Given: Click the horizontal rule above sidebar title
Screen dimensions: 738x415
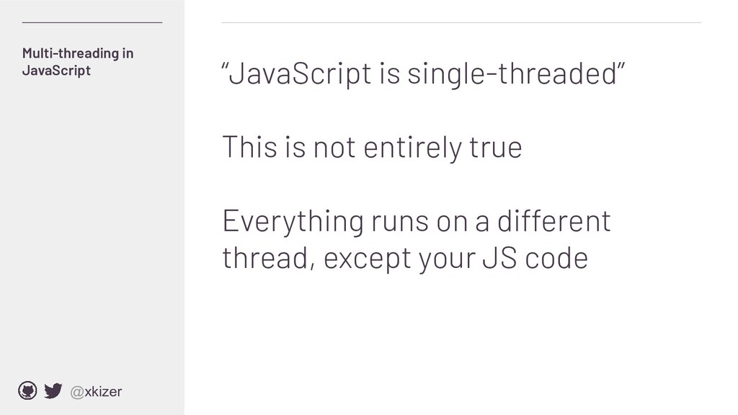Looking at the screenshot, I should pos(92,22).
